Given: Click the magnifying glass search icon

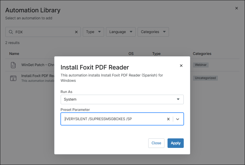Looking at the screenshot, I should (11, 32).
